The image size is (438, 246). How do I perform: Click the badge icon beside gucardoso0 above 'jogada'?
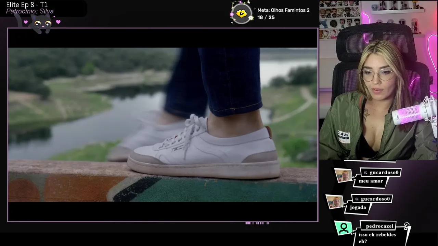[357, 199]
